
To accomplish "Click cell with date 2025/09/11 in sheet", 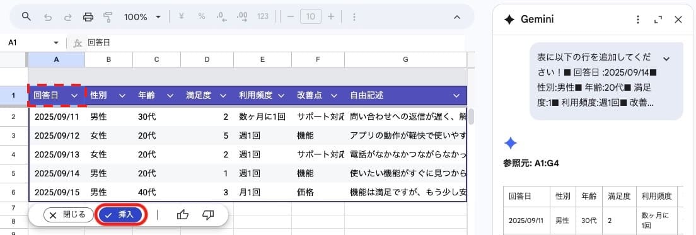I will pos(56,117).
